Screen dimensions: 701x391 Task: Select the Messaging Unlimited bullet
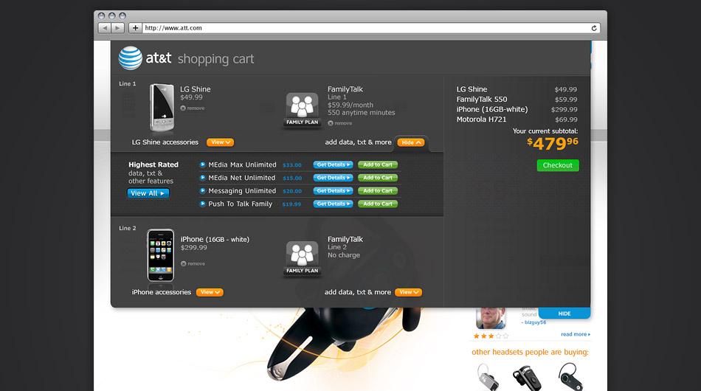point(202,190)
